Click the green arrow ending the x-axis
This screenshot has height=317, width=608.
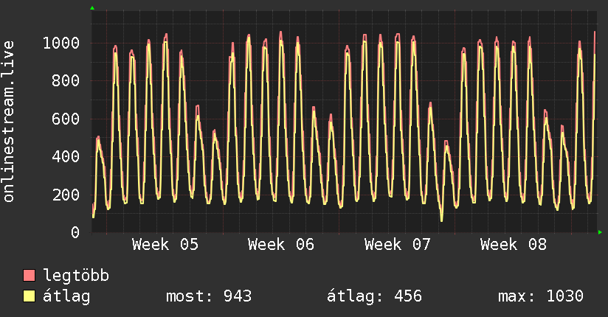point(600,232)
